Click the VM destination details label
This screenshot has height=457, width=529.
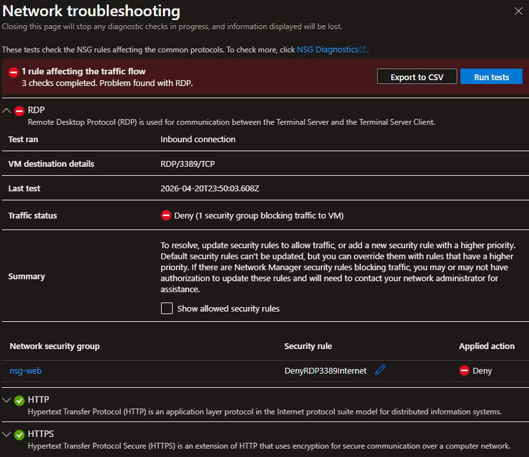click(51, 164)
